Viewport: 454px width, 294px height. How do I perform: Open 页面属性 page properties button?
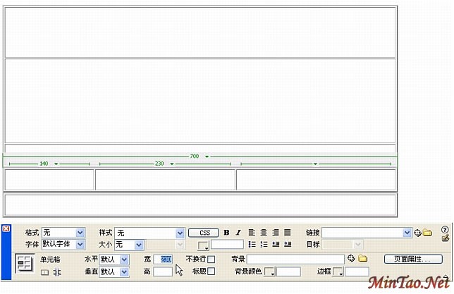(x=413, y=259)
